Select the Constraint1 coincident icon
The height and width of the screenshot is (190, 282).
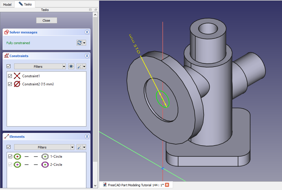(x=17, y=76)
